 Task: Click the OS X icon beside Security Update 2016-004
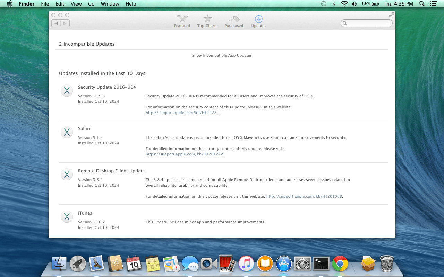click(67, 91)
